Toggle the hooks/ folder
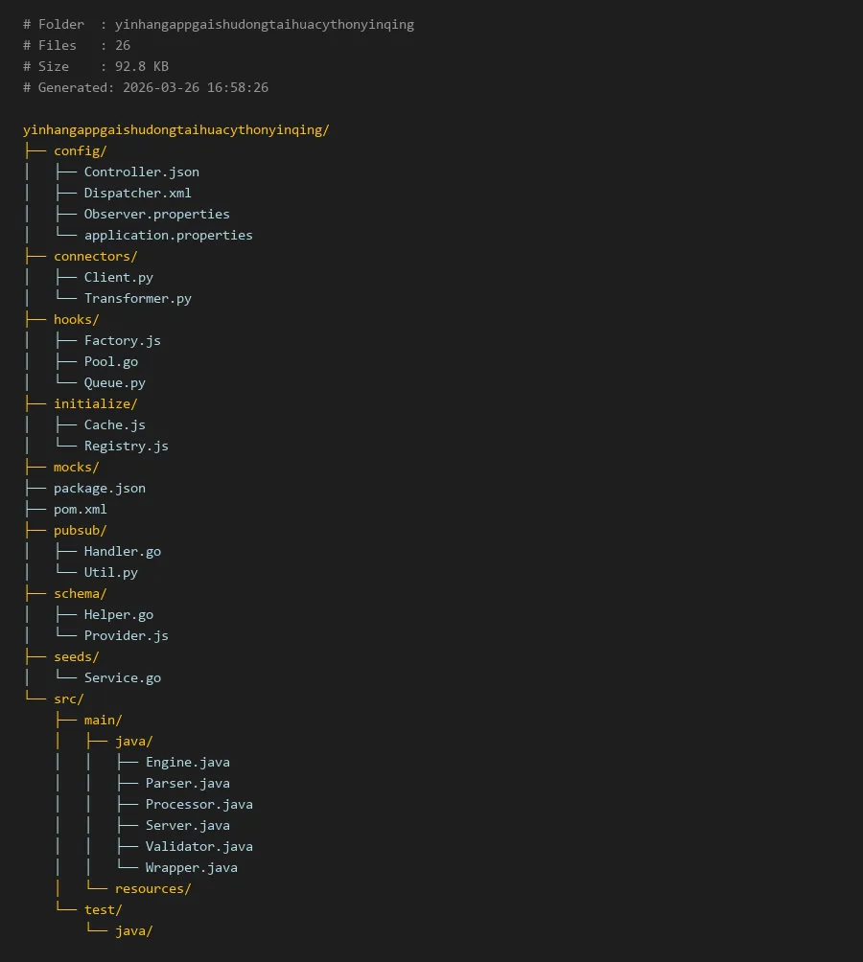Image resolution: width=863 pixels, height=962 pixels. (x=76, y=319)
